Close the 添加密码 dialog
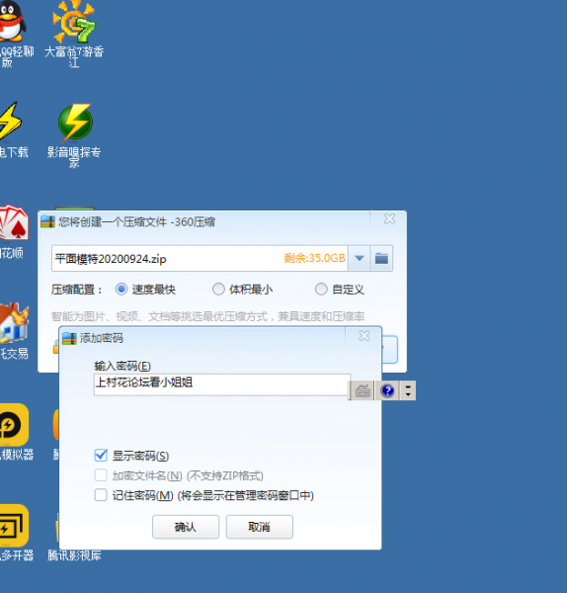This screenshot has width=567, height=593. (364, 336)
